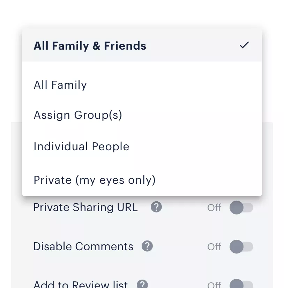The width and height of the screenshot is (284, 288).
Task: Choose All Family from the dropdown list
Action: click(142, 85)
